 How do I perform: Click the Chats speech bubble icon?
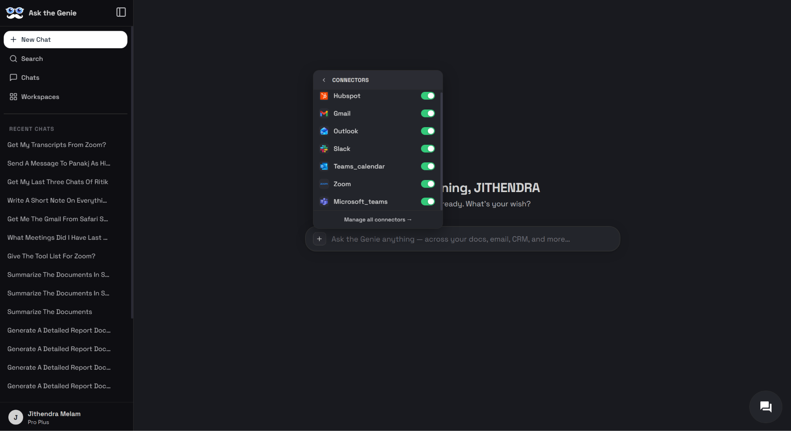[x=13, y=77]
